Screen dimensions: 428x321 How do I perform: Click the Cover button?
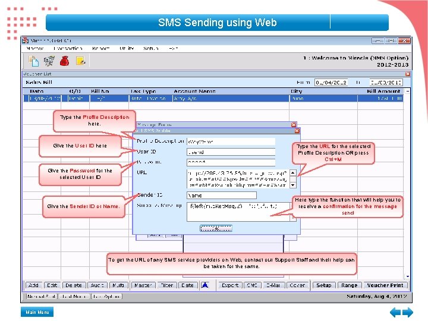(x=297, y=285)
